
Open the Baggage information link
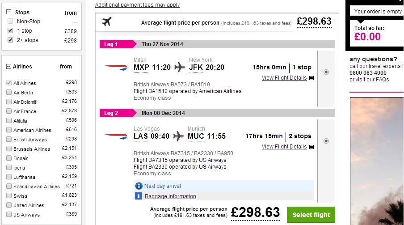tap(170, 196)
